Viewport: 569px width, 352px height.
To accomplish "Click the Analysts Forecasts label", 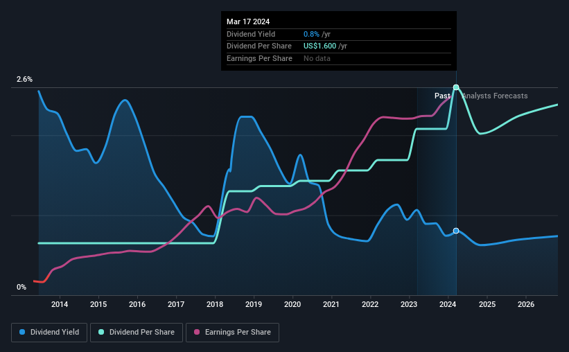I will (x=495, y=96).
